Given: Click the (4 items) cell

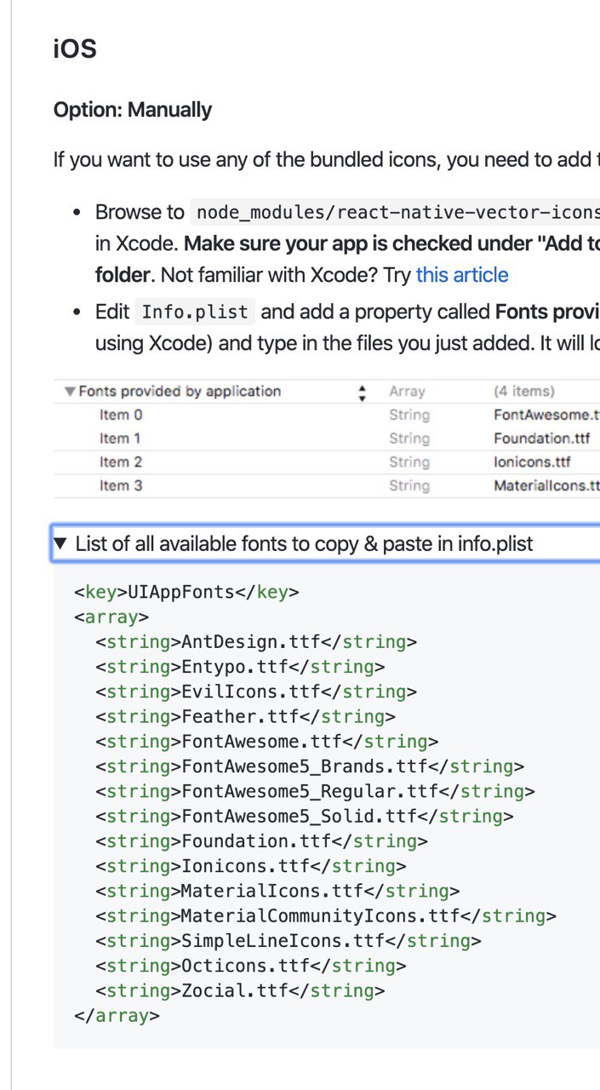Looking at the screenshot, I should coord(524,392).
